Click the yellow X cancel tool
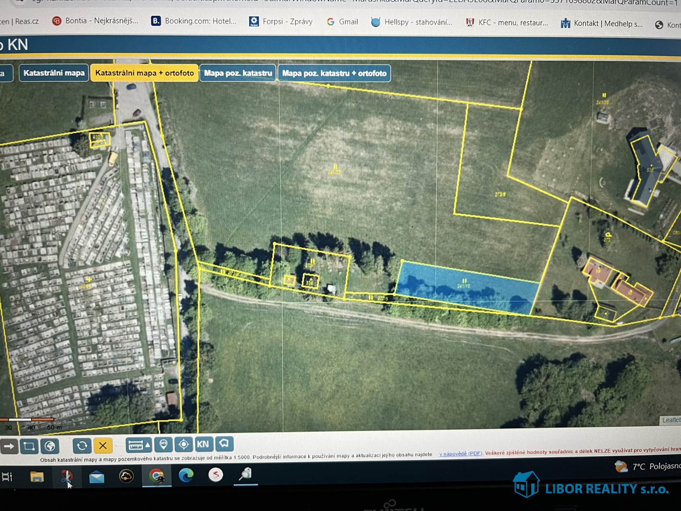 tap(103, 445)
